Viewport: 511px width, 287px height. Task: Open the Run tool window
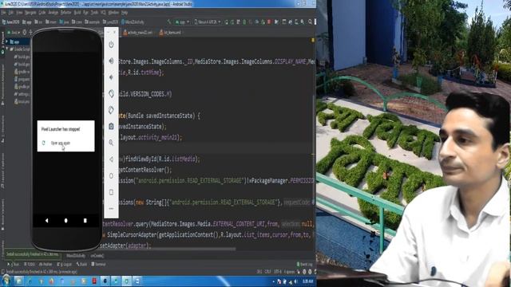pos(14,265)
